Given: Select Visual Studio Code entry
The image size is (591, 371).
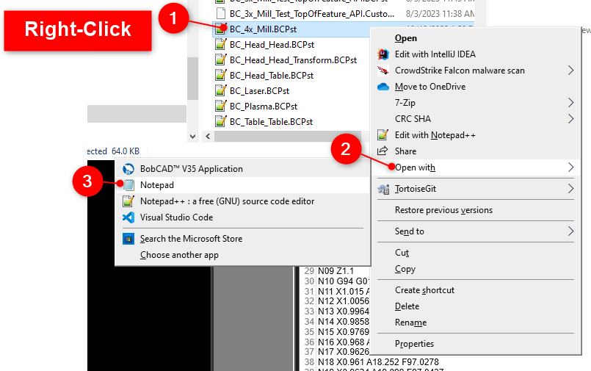Looking at the screenshot, I should click(176, 217).
